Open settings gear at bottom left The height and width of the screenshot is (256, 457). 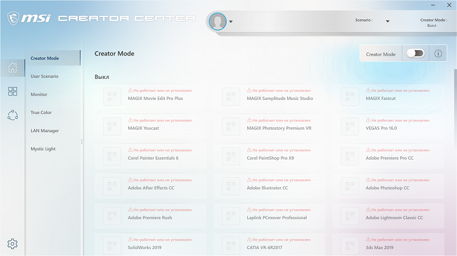pos(12,244)
